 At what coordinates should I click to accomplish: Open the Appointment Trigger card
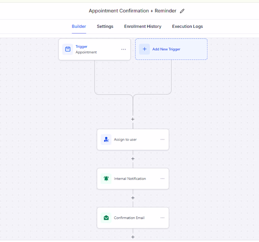tap(94, 49)
